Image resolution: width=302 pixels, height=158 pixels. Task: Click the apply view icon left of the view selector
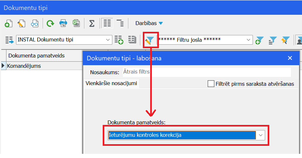click(9, 40)
